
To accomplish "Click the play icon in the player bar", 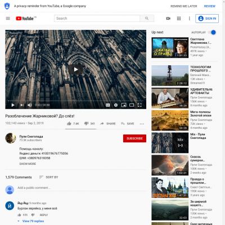I will (x=13, y=105).
